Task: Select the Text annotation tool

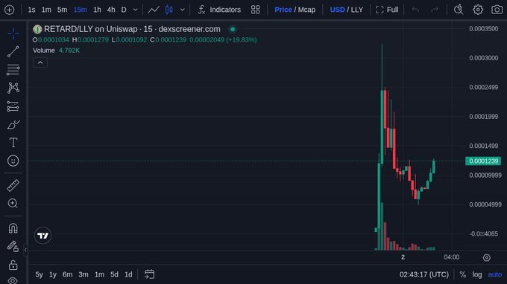Action: 13,143
